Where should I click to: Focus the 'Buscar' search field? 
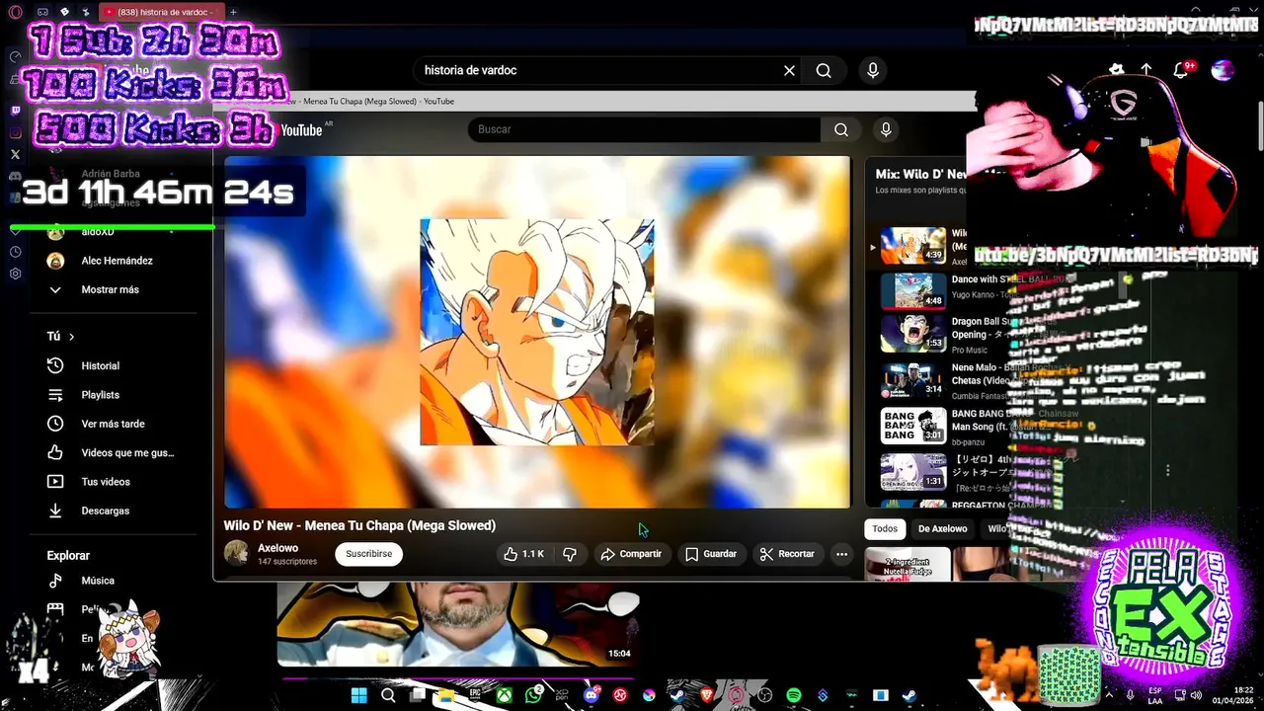click(644, 129)
